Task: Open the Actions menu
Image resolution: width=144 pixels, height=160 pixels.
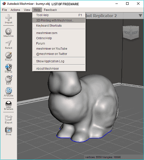Action: click(15, 10)
